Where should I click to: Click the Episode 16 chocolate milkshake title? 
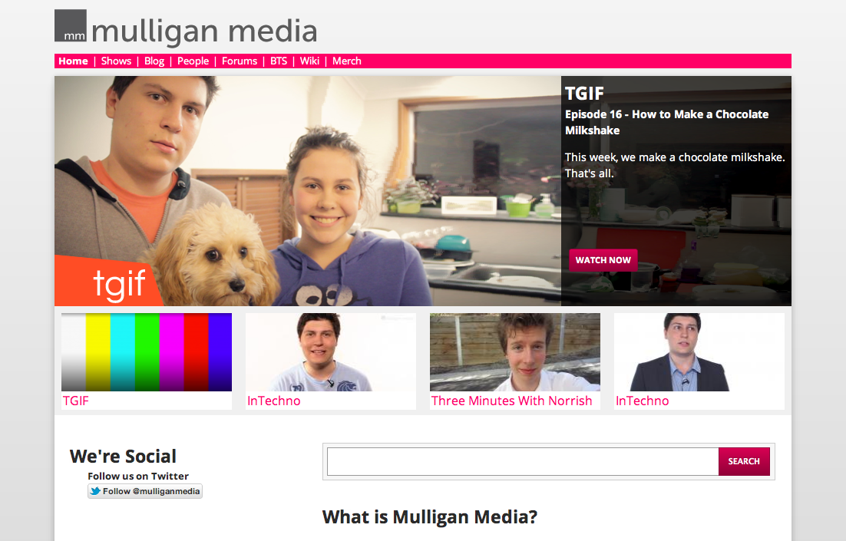[667, 123]
